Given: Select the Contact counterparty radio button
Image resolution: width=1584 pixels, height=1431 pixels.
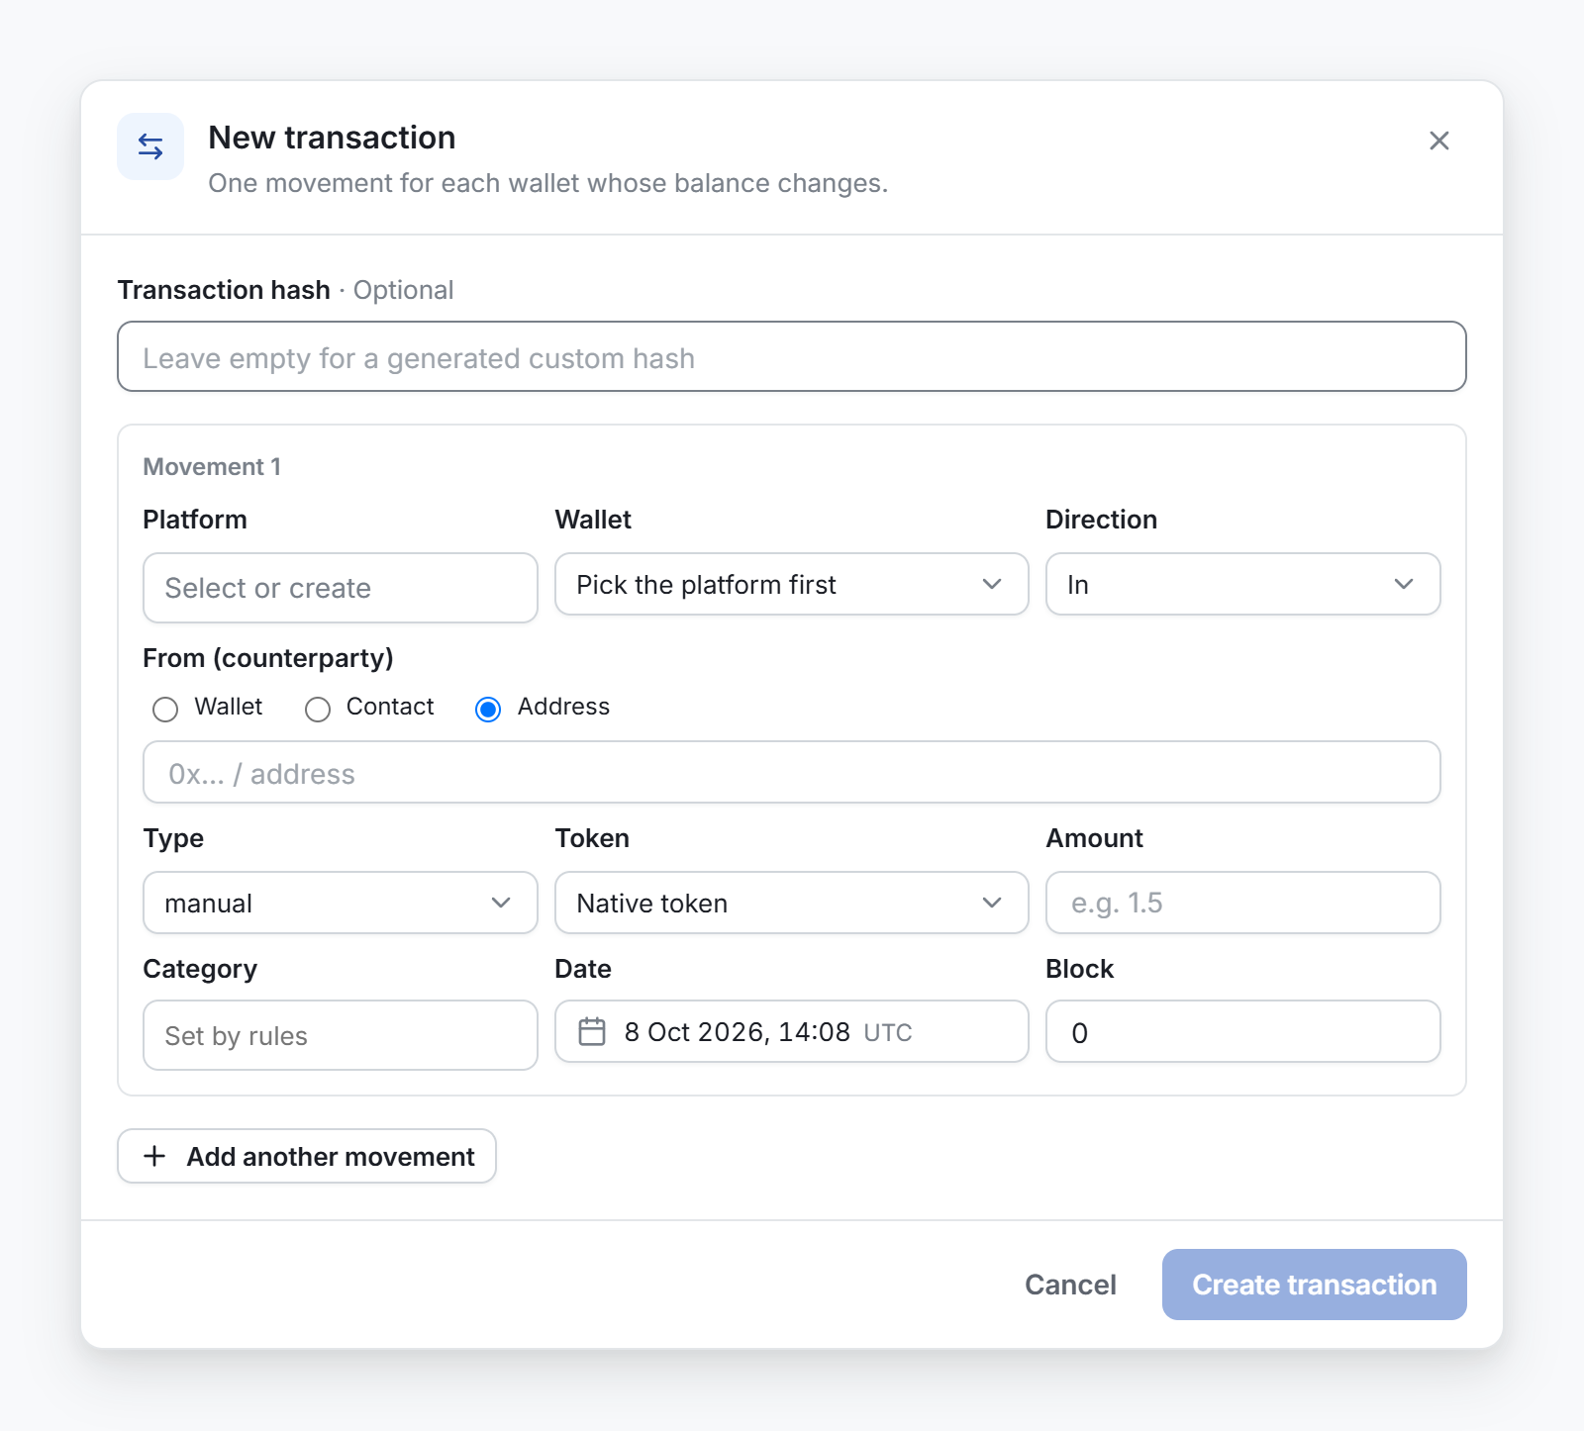Looking at the screenshot, I should [318, 709].
